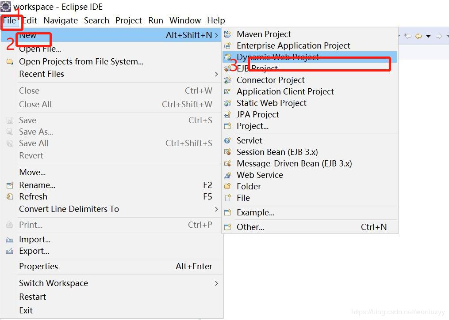Open the File menu

coord(9,21)
